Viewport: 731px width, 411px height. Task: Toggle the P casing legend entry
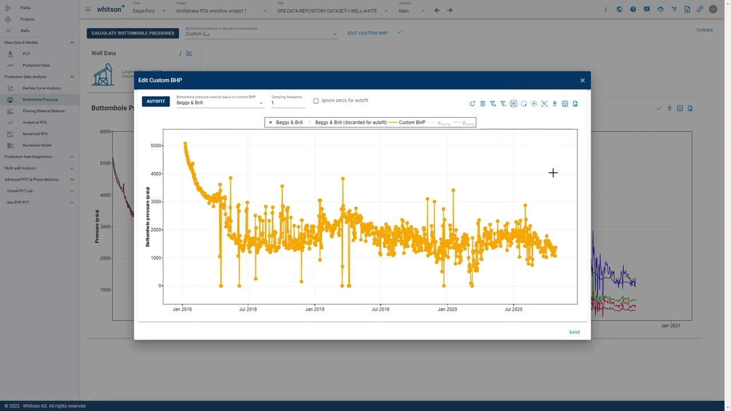click(x=439, y=123)
